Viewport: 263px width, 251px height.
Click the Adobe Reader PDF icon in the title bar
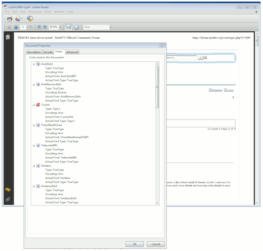coord(6,7)
